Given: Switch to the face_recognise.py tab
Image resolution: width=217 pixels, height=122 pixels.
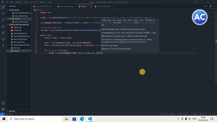Looking at the screenshot, I should pos(103,6).
